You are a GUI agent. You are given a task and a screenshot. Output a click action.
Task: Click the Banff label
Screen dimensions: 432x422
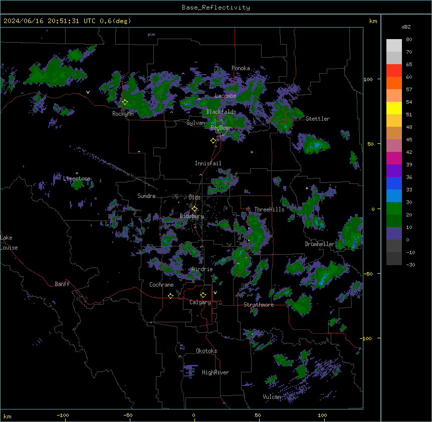[62, 284]
